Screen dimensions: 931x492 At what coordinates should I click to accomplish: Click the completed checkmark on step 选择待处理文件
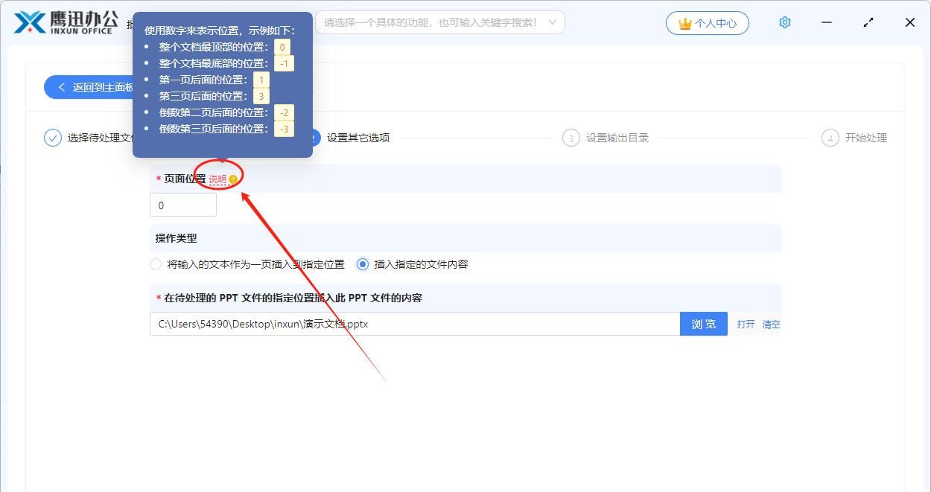pos(52,138)
